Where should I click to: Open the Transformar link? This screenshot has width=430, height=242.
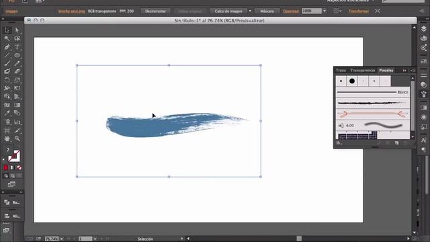coord(359,11)
